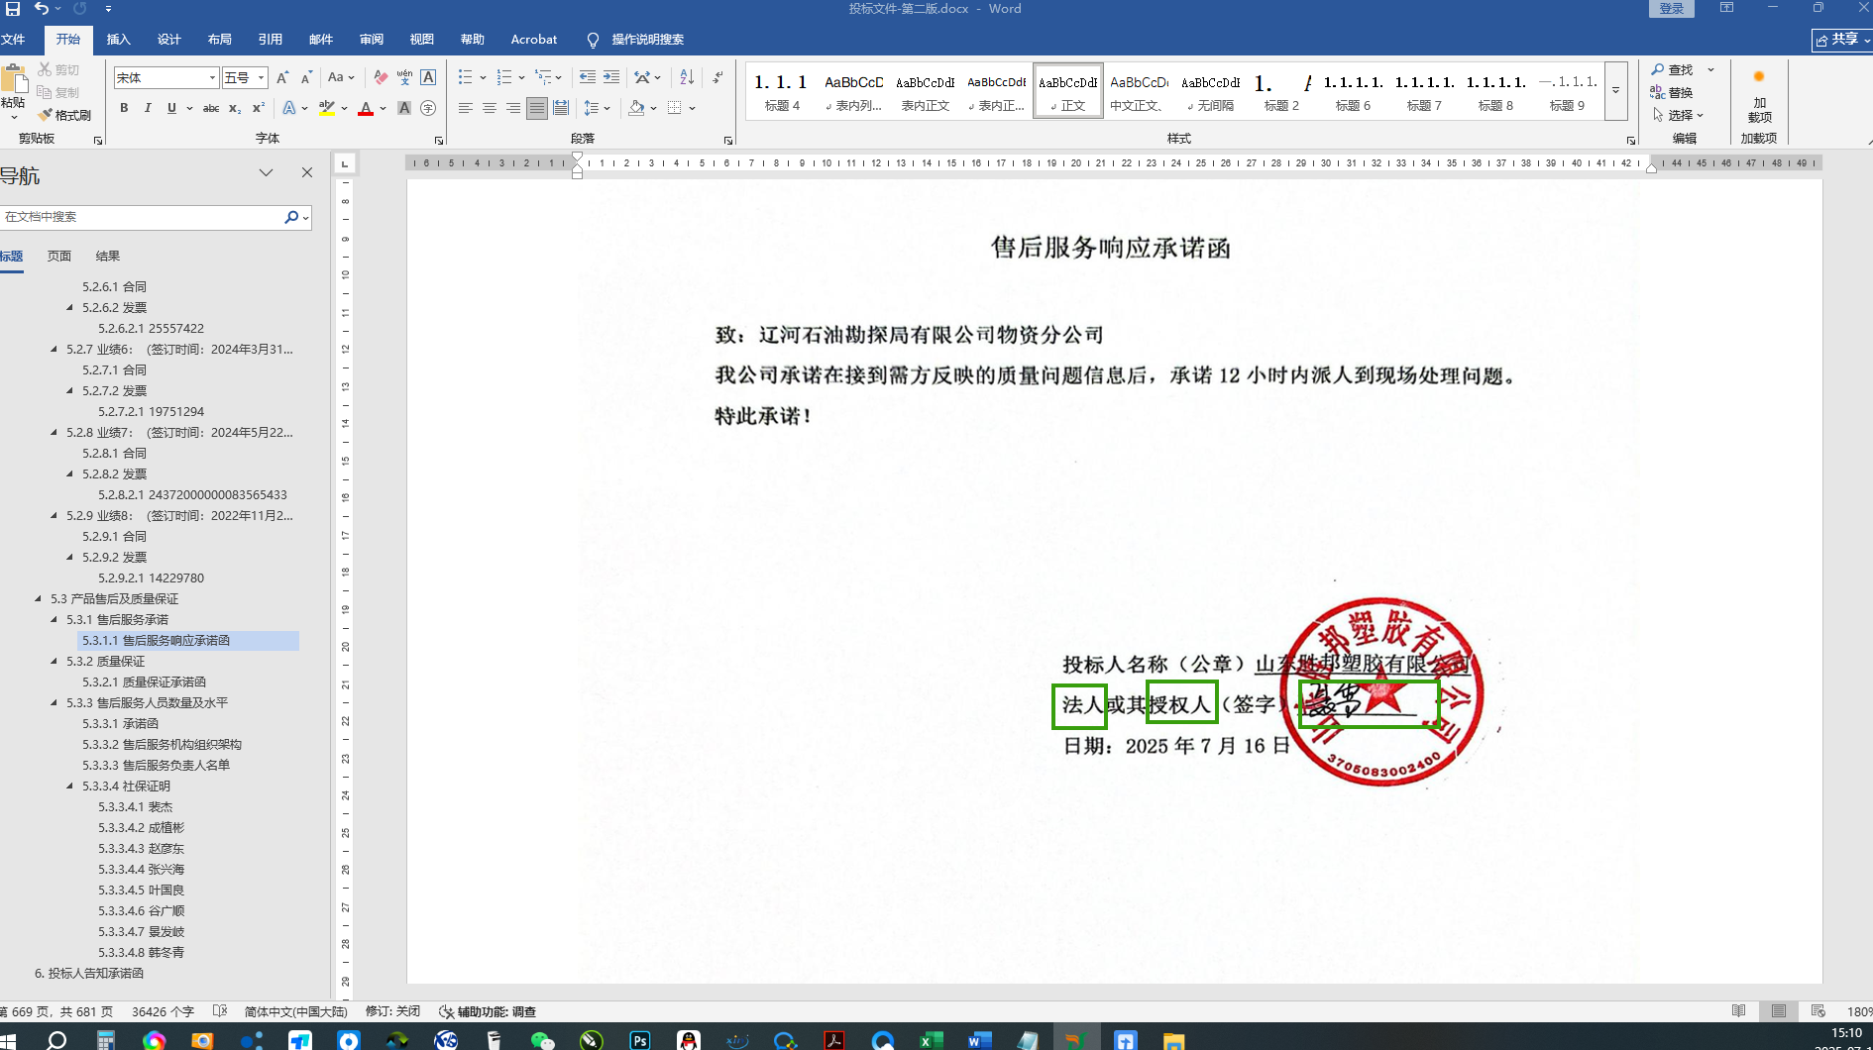Viewport: 1873px width, 1050px height.
Task: Open the WeChat icon on the taskbar
Action: coord(543,1039)
